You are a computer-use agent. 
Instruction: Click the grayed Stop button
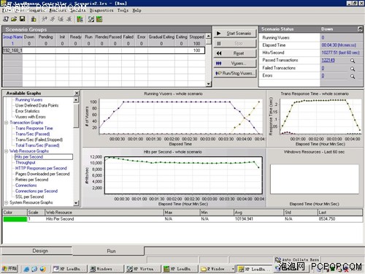point(235,43)
